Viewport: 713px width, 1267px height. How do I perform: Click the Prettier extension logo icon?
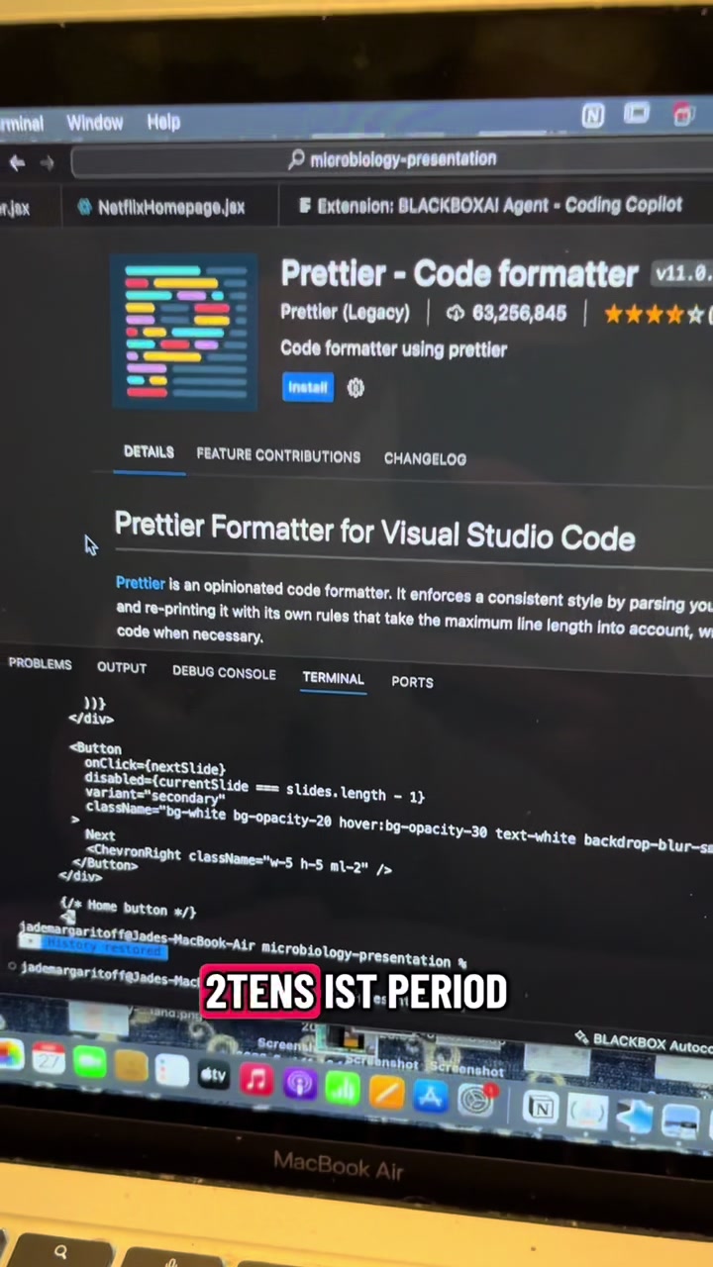pyautogui.click(x=184, y=331)
